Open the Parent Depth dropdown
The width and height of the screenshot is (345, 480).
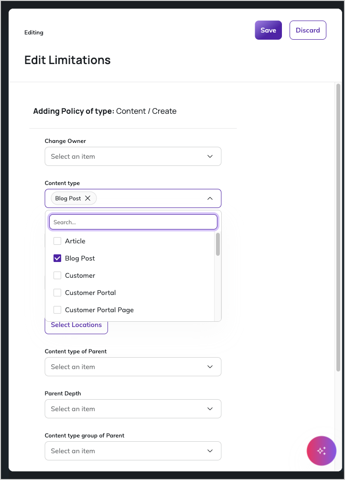pyautogui.click(x=133, y=409)
